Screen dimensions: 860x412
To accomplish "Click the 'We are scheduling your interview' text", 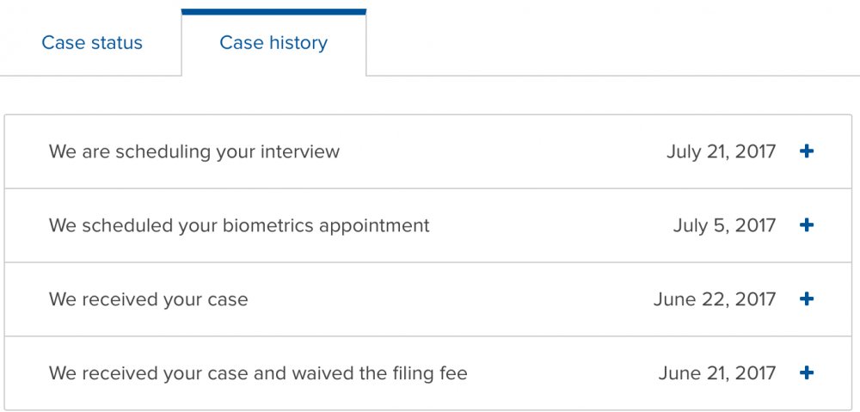I will point(194,152).
